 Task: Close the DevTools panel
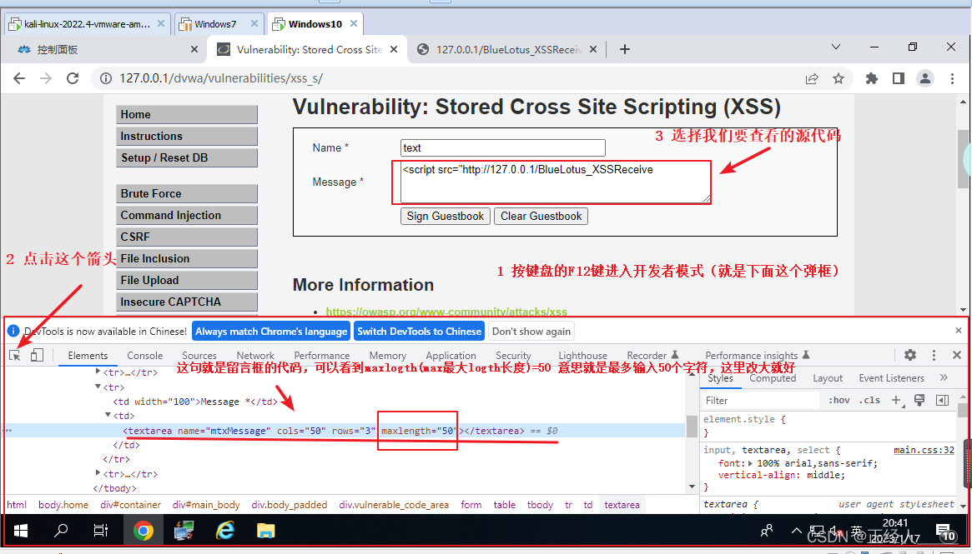coord(956,355)
